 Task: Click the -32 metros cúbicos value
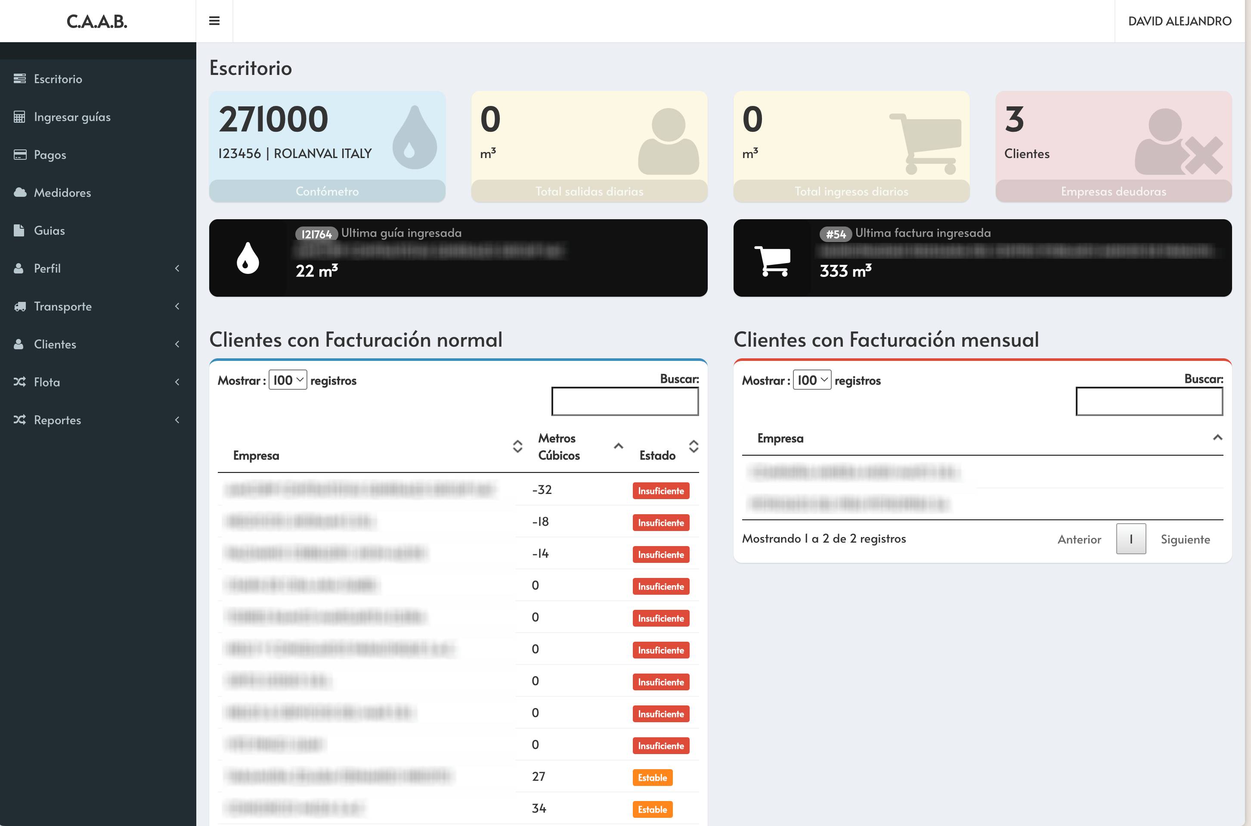[542, 490]
